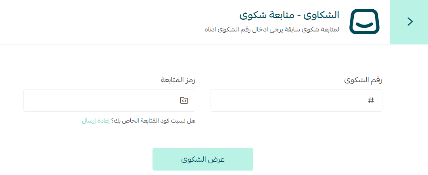Click the Salla smiling bag logo
This screenshot has height=175, width=428.
(x=365, y=22)
